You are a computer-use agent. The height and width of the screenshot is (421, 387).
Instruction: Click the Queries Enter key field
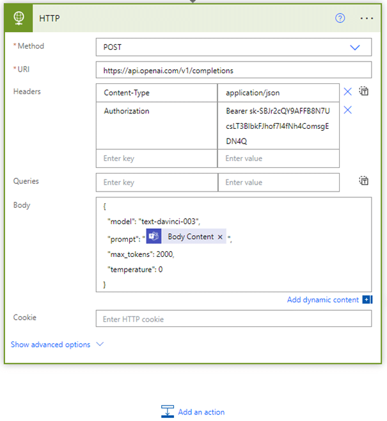point(157,183)
